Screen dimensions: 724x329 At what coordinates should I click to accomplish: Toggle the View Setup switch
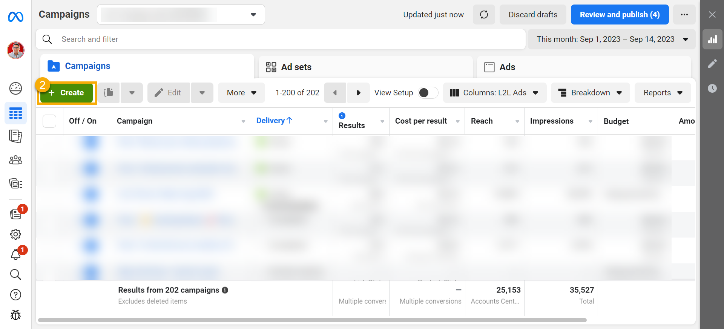point(428,93)
